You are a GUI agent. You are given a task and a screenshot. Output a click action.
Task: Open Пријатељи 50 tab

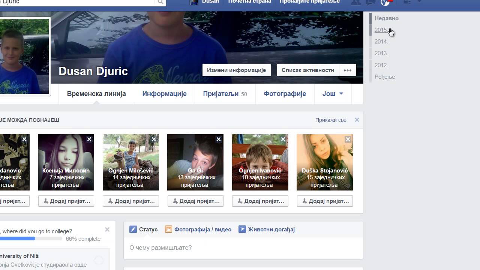[x=225, y=94]
